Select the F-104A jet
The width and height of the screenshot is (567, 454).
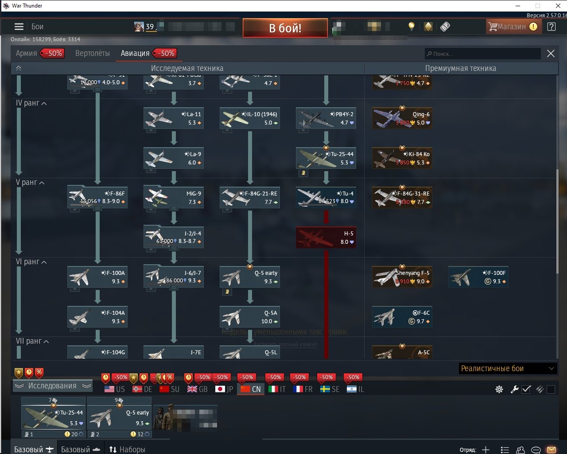point(97,317)
